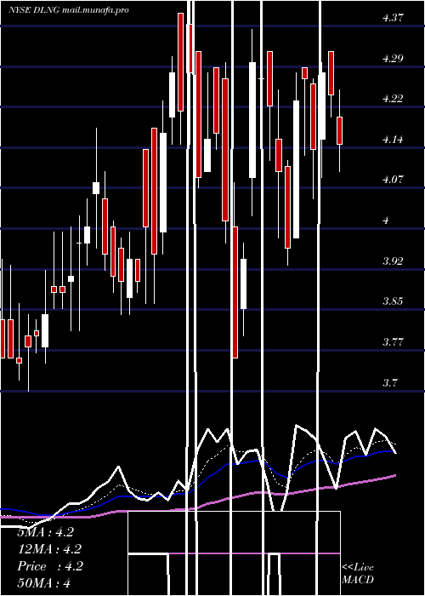Image resolution: width=425 pixels, height=596 pixels.
Task: Click the Price : 4.2 readout
Action: pos(50,566)
